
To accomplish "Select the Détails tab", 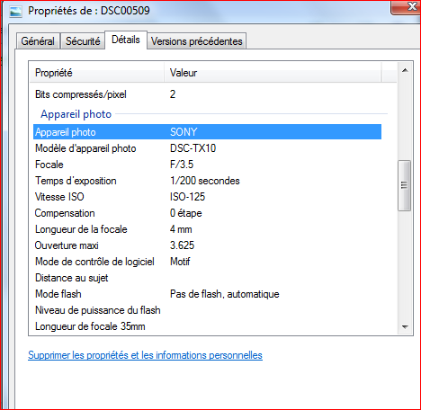I will (x=126, y=40).
